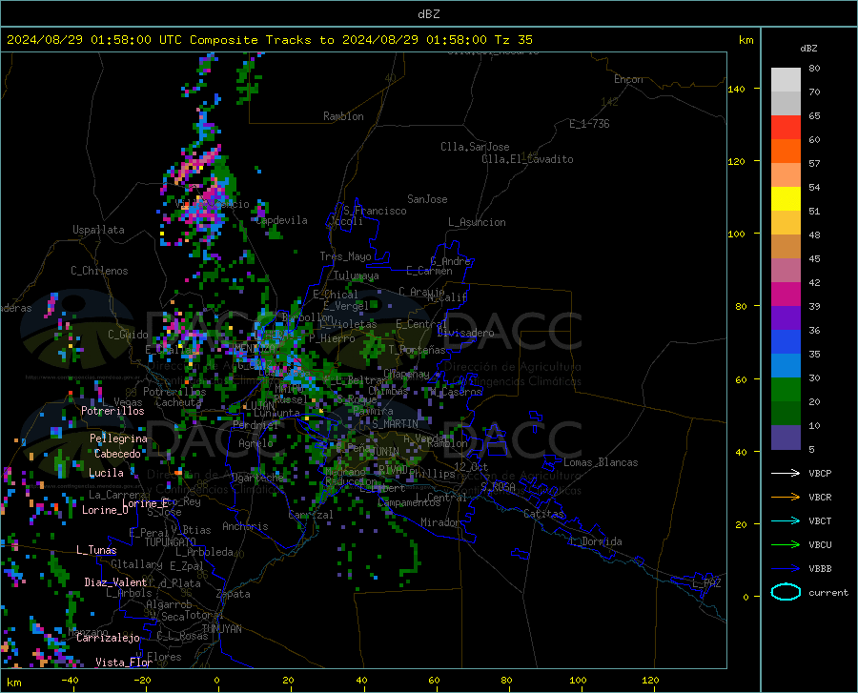Click the Divisadero map label

coord(465,333)
